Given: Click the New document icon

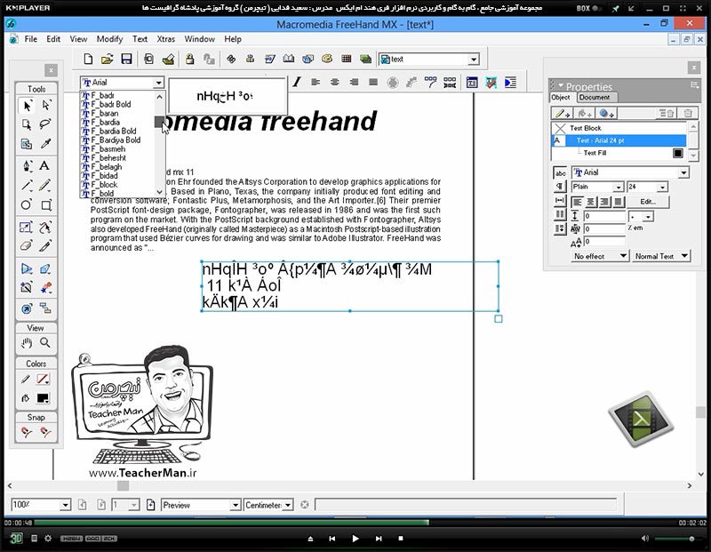Looking at the screenshot, I should coord(88,59).
